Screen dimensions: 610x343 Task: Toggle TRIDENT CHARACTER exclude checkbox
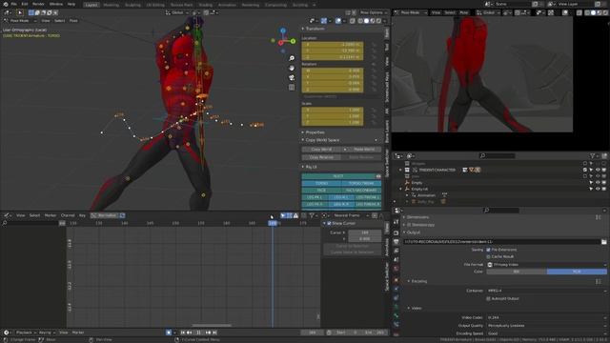coord(585,170)
